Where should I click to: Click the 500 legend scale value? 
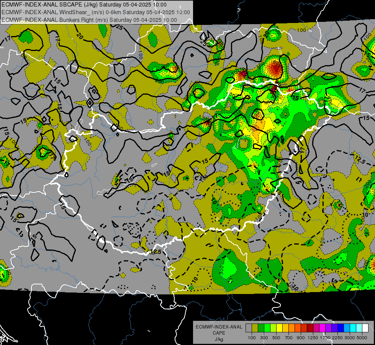click(276, 338)
